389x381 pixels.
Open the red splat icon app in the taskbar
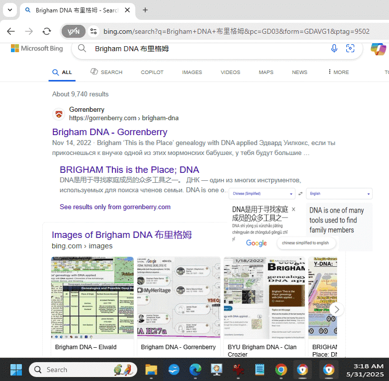pyautogui.click(x=238, y=370)
